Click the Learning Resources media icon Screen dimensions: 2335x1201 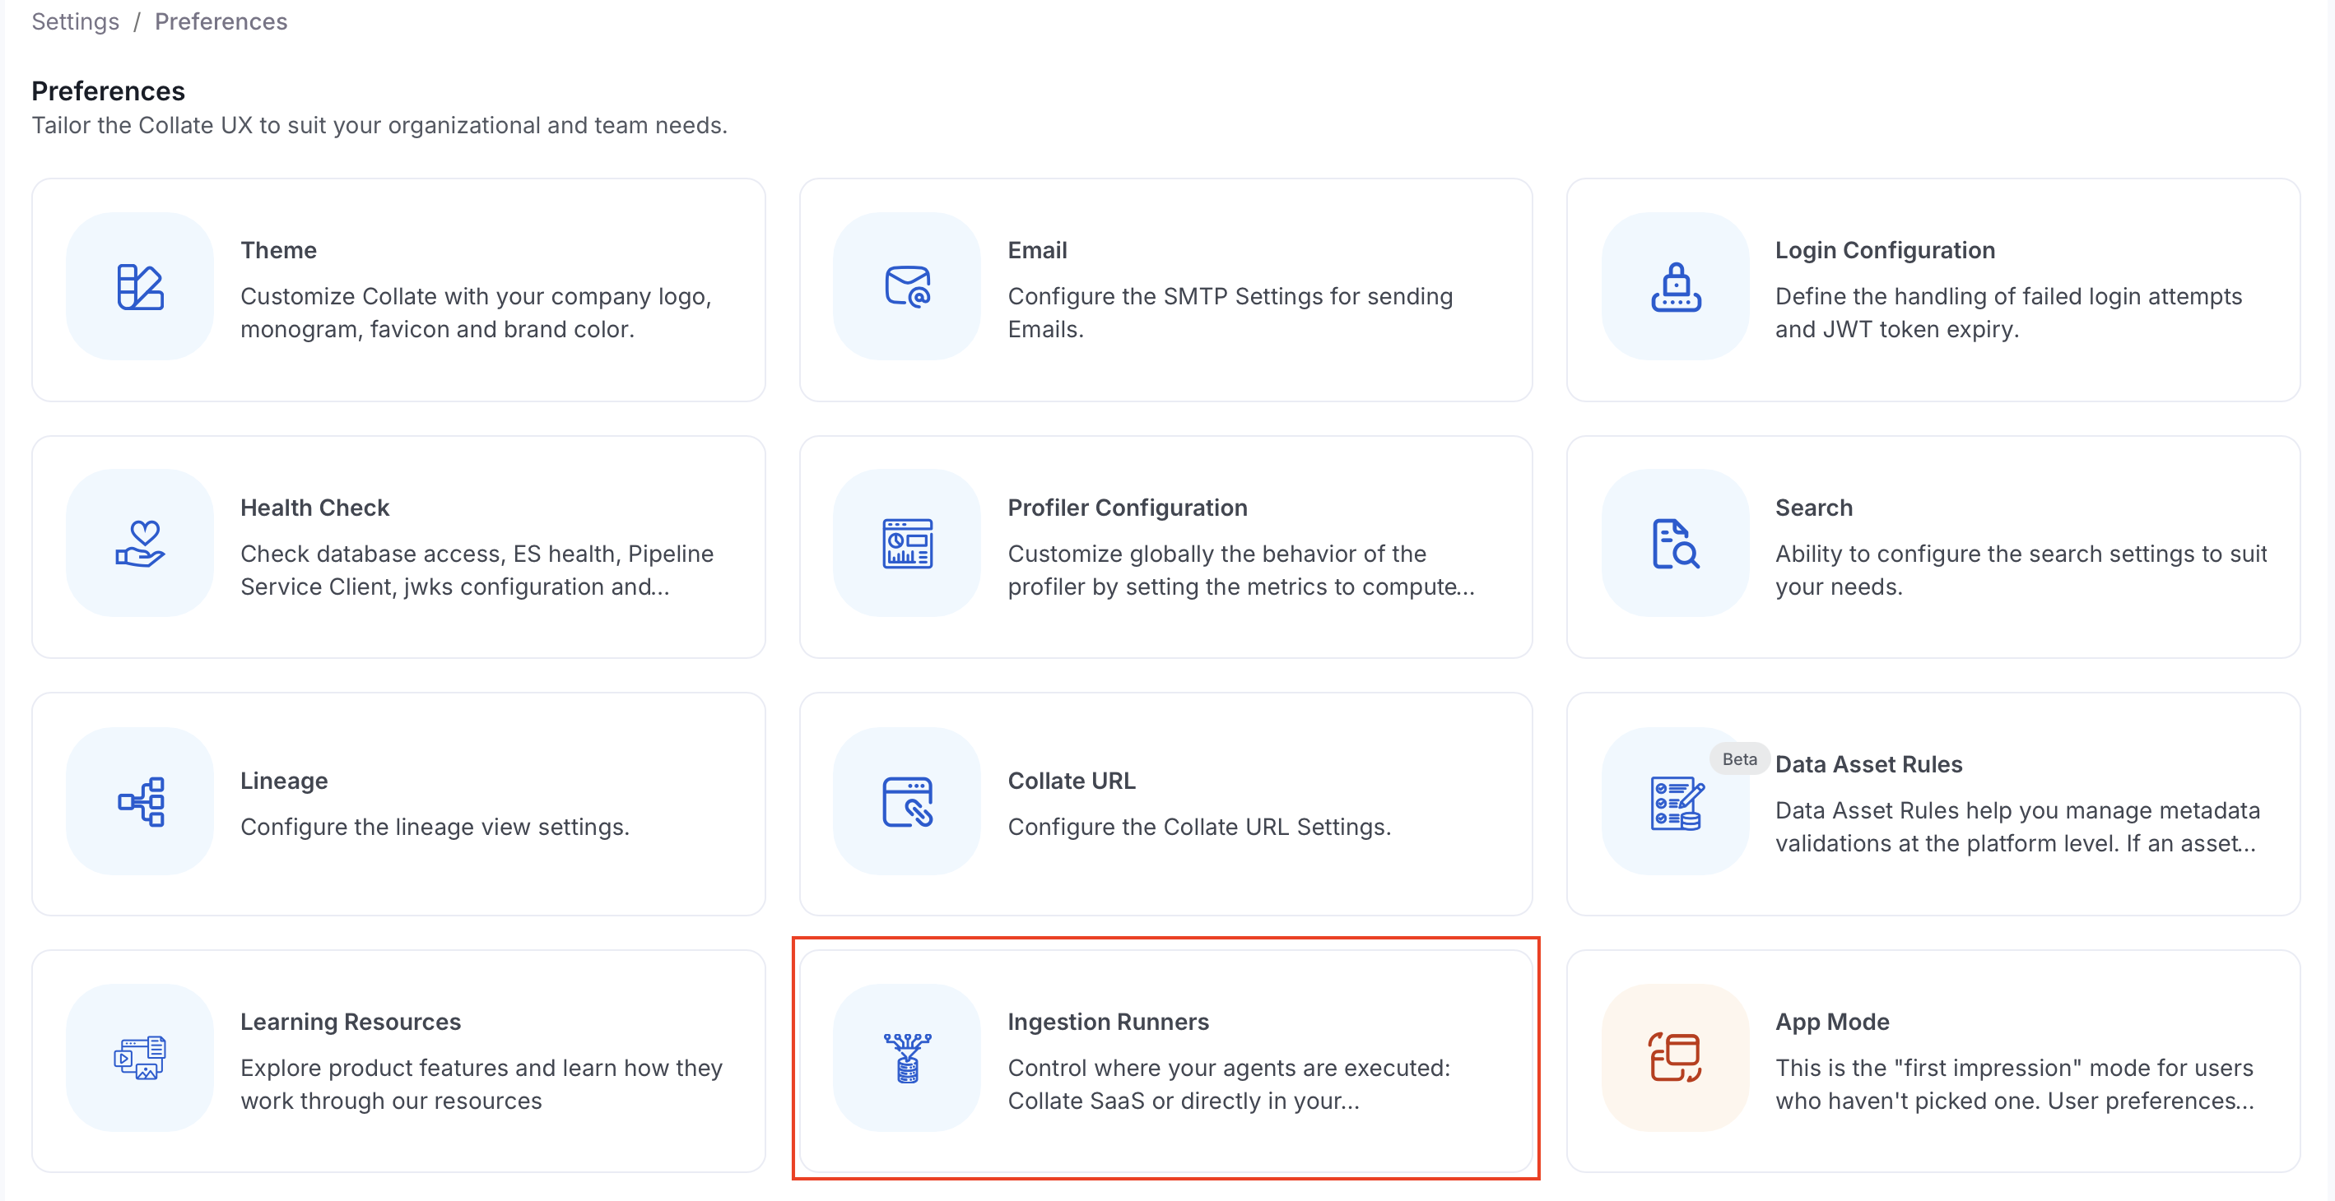141,1057
